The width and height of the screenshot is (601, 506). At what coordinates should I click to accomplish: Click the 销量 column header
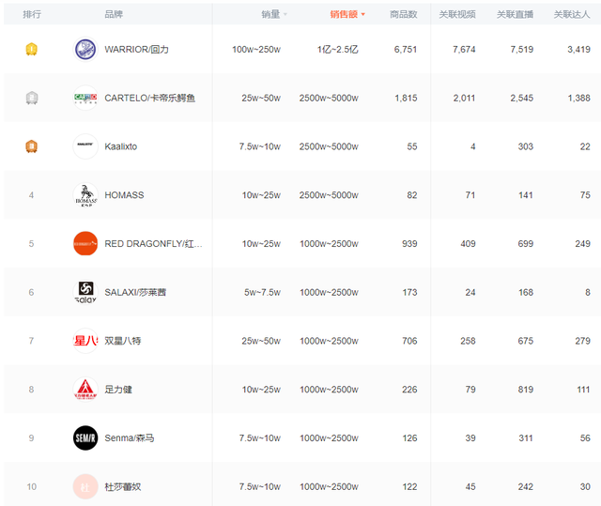point(270,15)
